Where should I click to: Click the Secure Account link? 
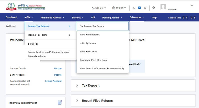coord(53,81)
